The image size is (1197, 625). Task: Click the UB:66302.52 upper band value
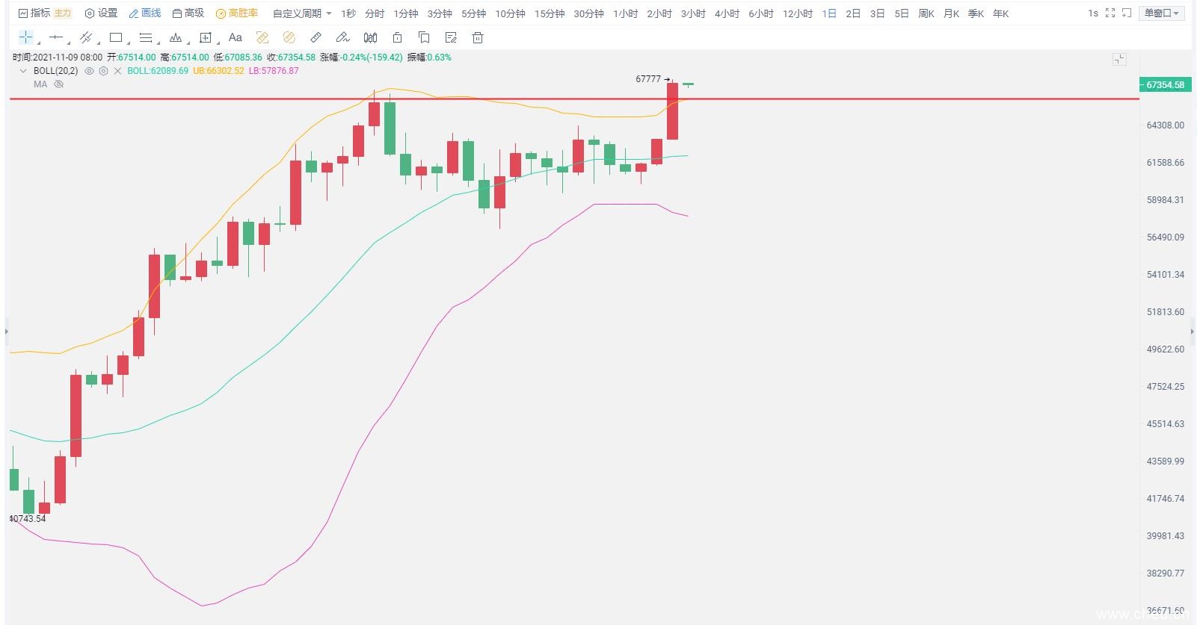tap(218, 71)
